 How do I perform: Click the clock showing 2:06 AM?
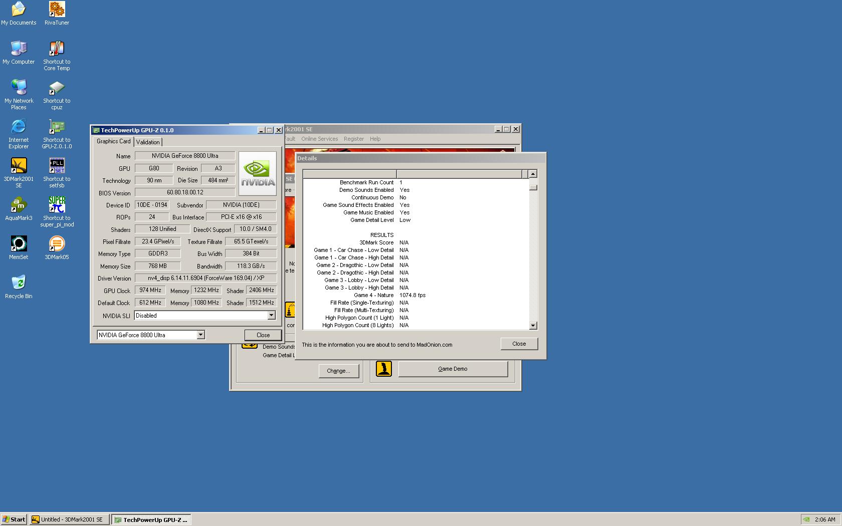[825, 519]
